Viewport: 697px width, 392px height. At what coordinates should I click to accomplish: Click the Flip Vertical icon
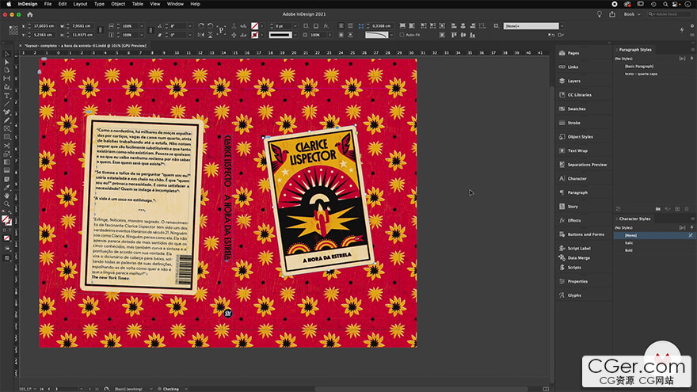(210, 35)
